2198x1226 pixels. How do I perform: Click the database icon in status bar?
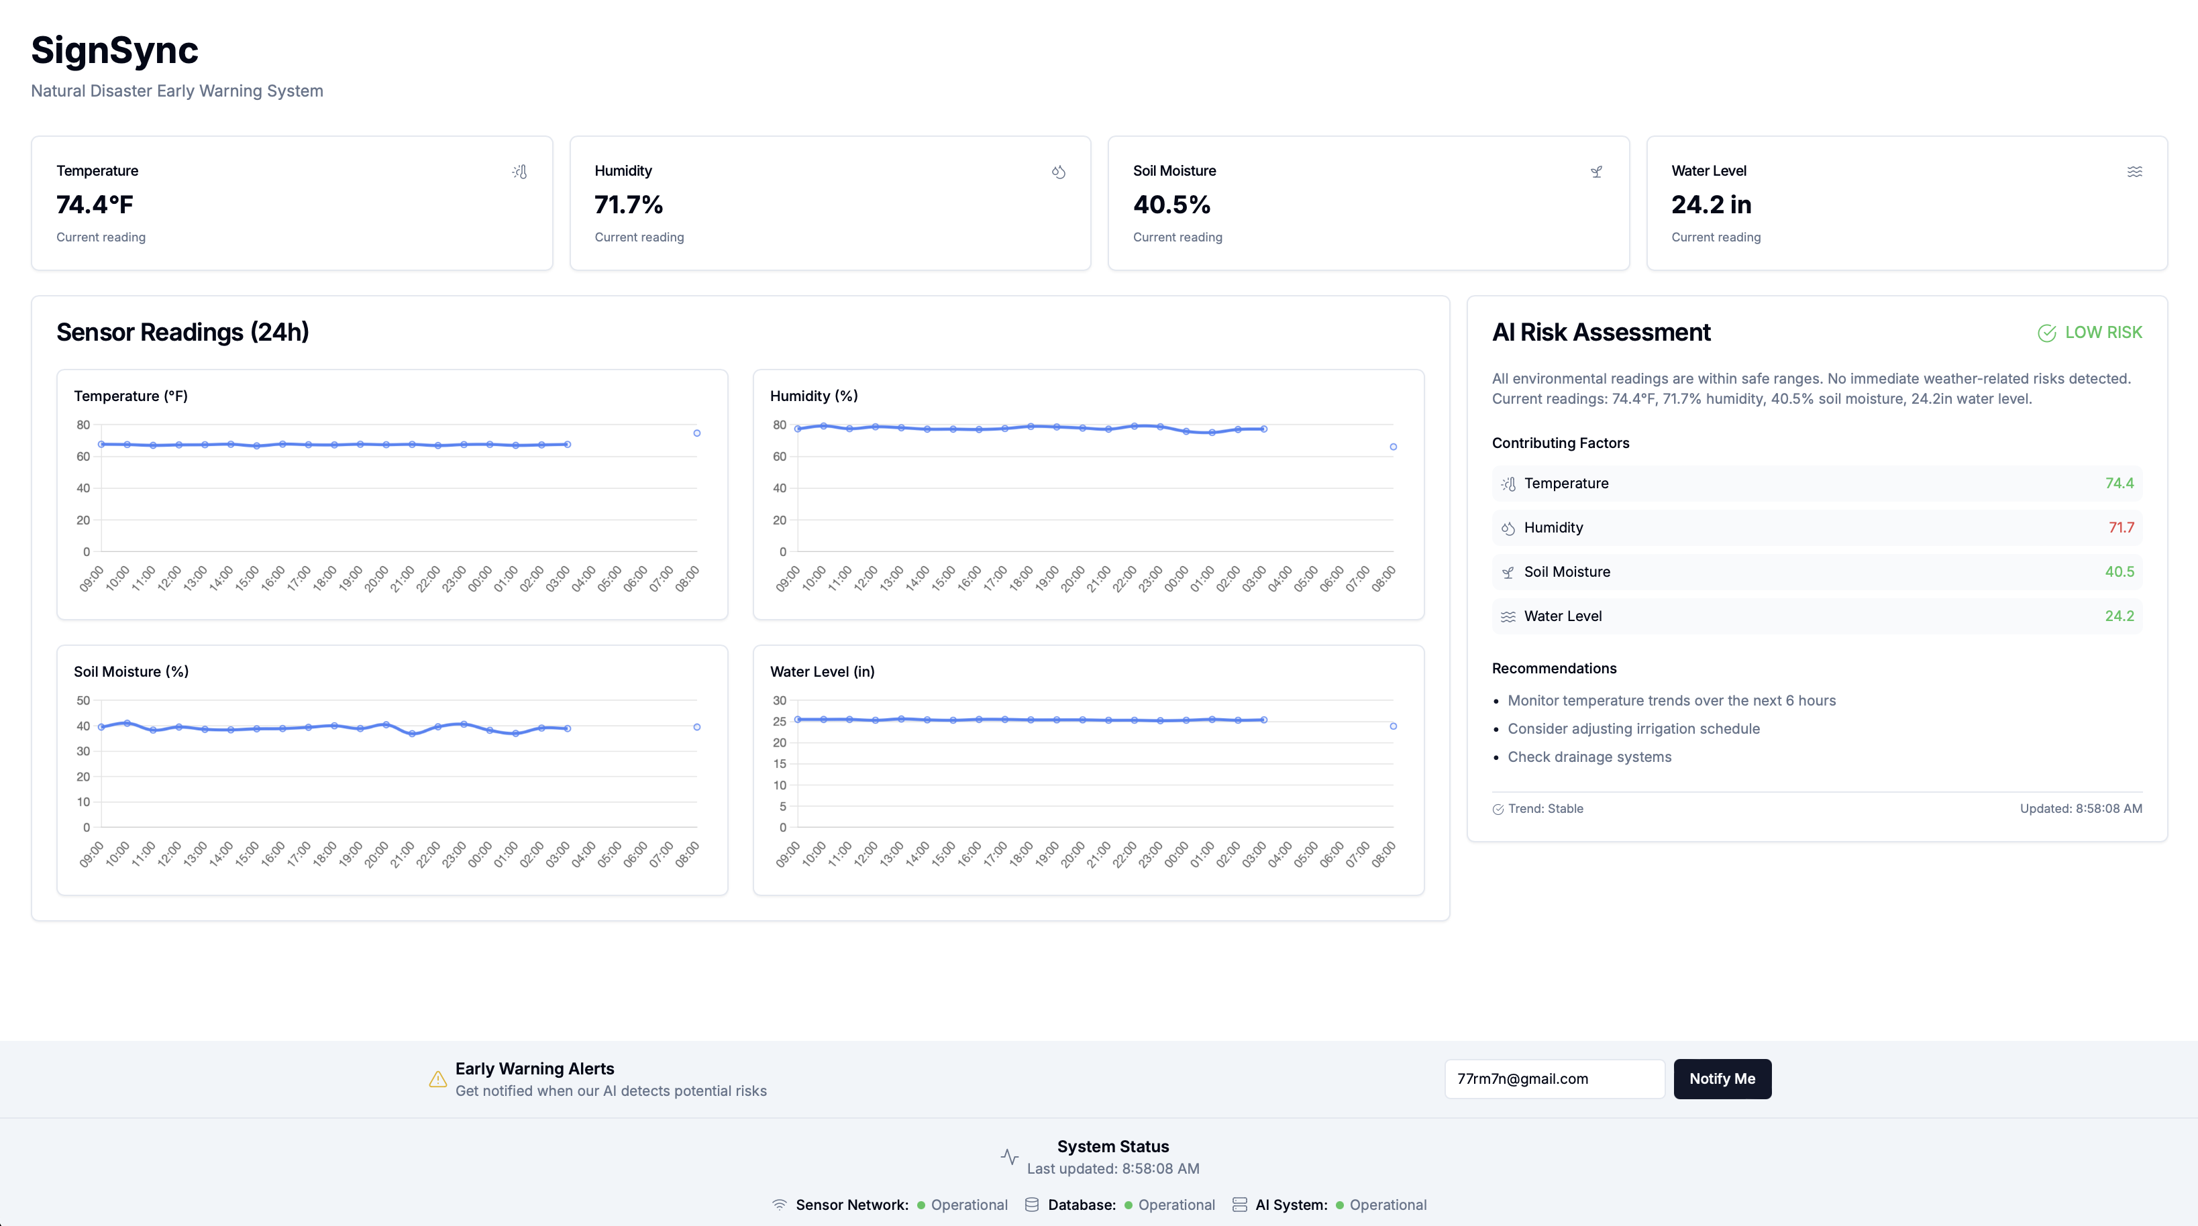(1032, 1205)
